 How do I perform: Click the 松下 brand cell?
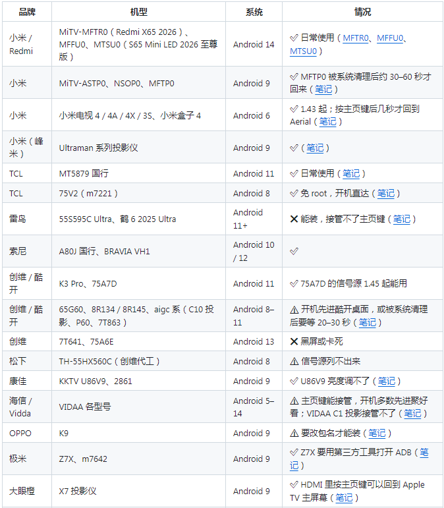tap(27, 361)
